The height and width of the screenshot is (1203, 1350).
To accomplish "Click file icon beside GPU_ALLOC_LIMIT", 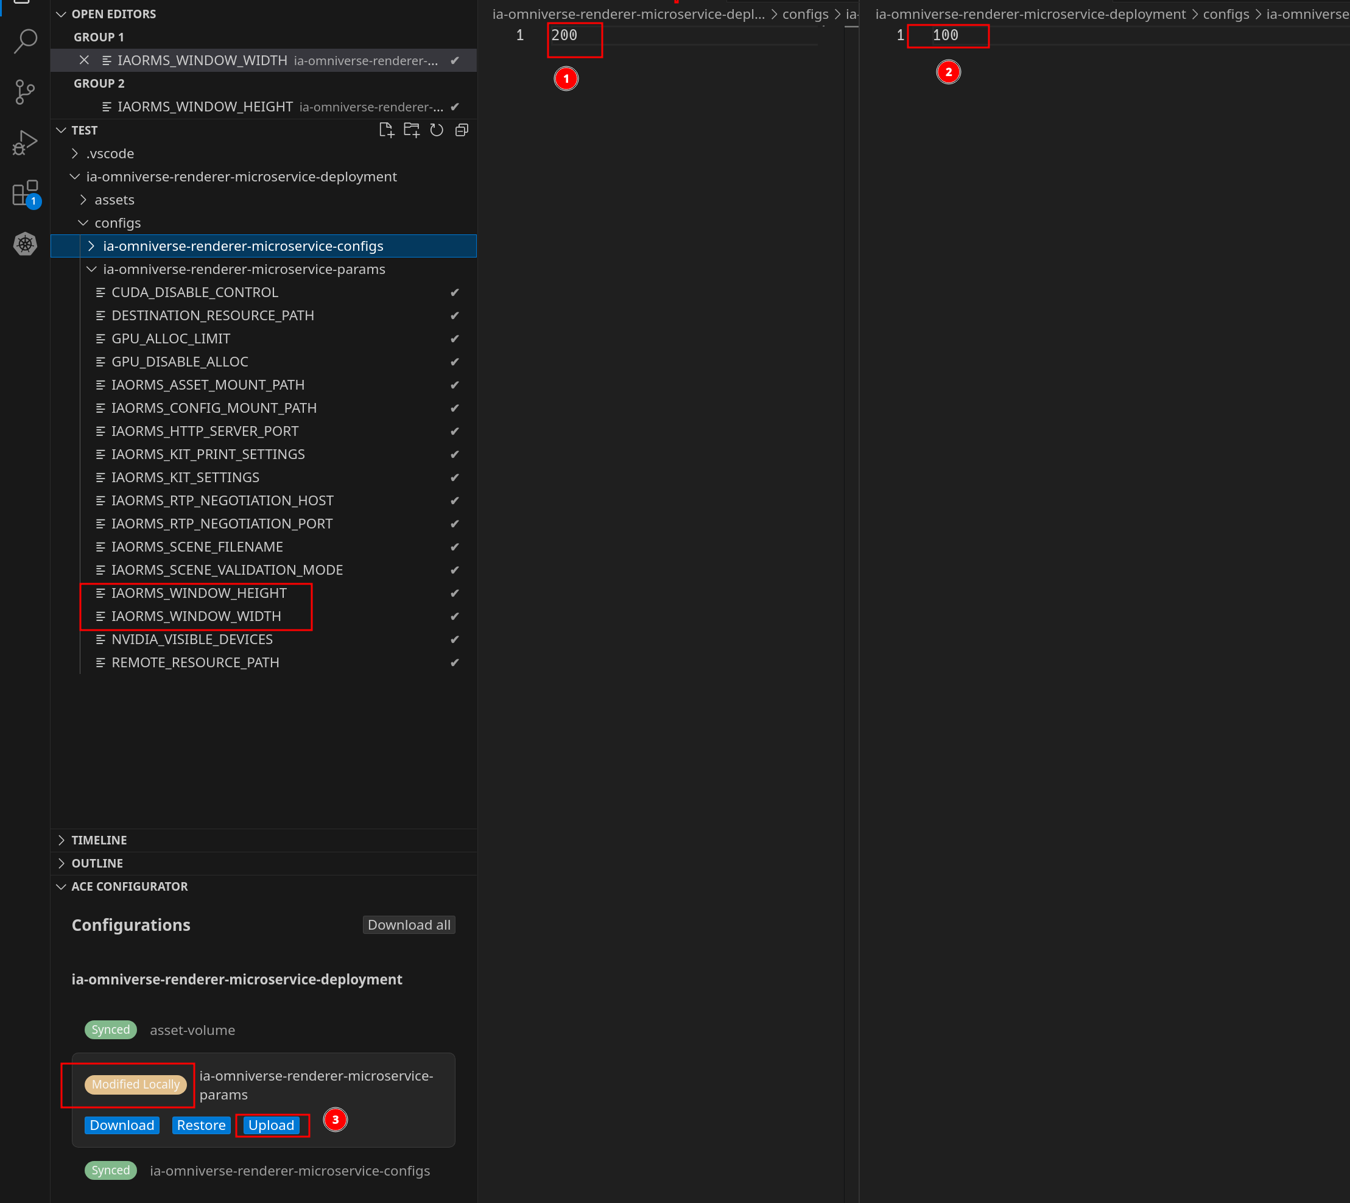I will pyautogui.click(x=100, y=338).
